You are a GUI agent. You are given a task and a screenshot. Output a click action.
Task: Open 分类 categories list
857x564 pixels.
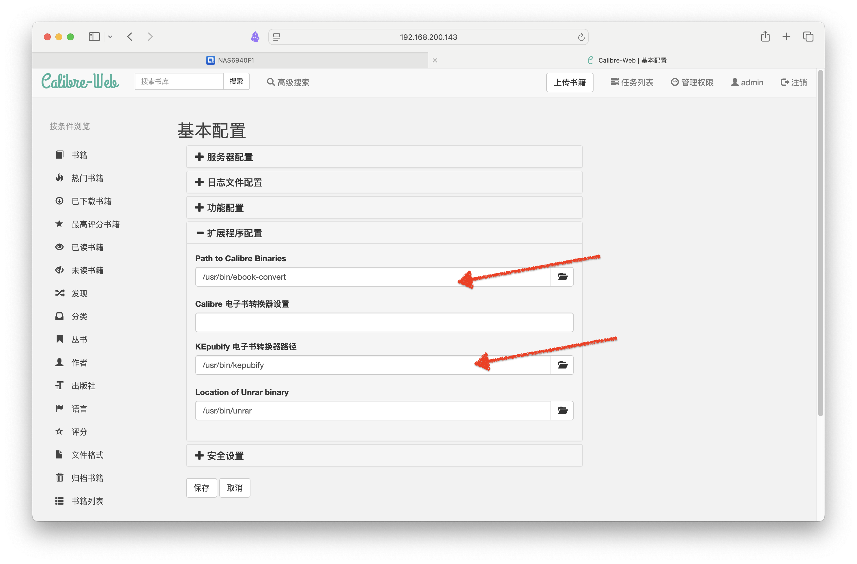coord(71,316)
